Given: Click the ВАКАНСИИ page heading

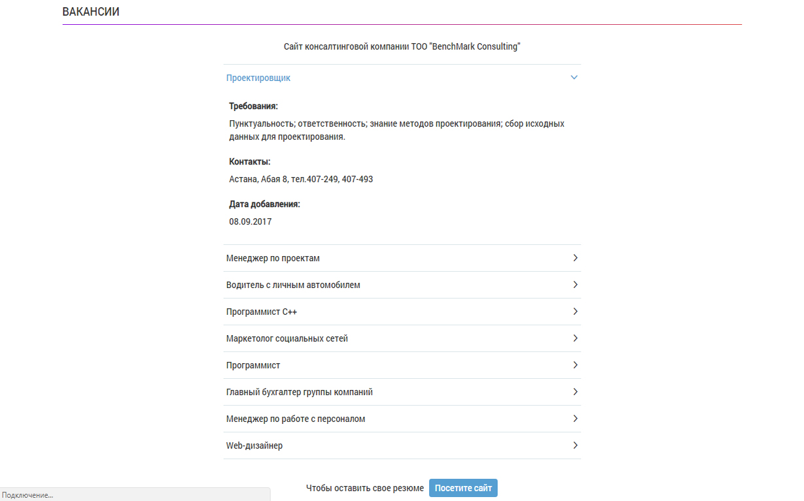Looking at the screenshot, I should coord(91,12).
